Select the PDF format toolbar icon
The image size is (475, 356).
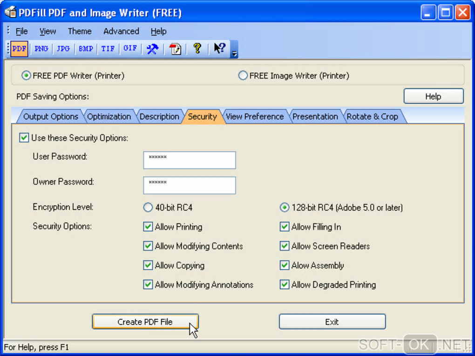click(x=20, y=49)
